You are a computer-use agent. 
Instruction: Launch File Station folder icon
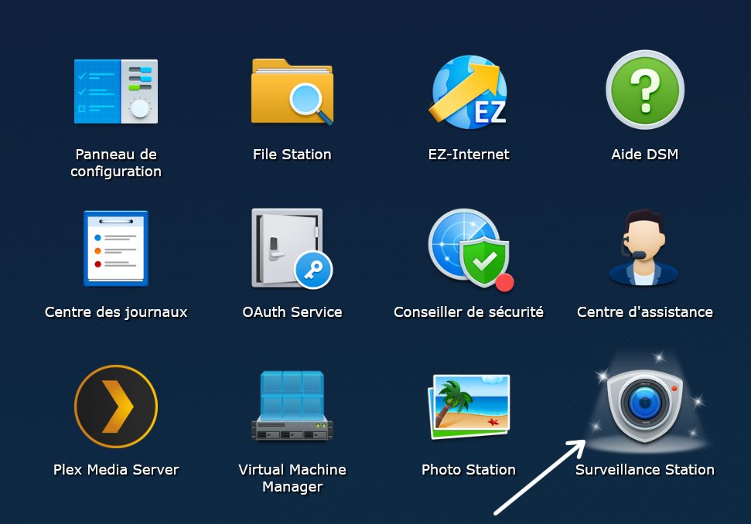pos(292,91)
